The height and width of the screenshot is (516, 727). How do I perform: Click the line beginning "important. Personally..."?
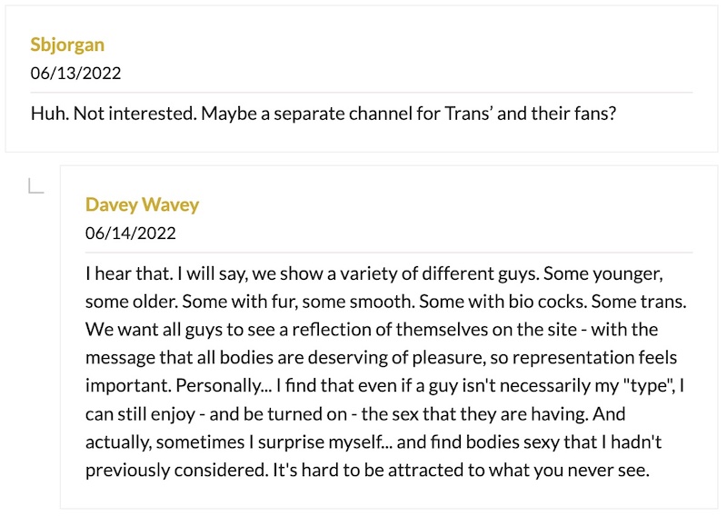(384, 386)
